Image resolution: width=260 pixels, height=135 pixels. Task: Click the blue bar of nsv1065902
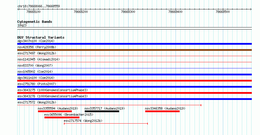click(134, 75)
